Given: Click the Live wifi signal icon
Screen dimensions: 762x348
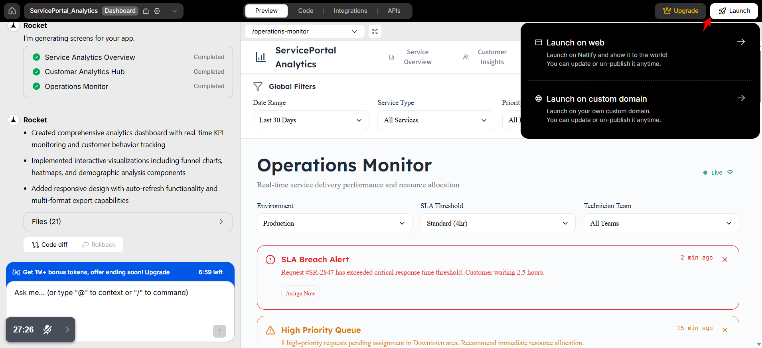Looking at the screenshot, I should [730, 173].
